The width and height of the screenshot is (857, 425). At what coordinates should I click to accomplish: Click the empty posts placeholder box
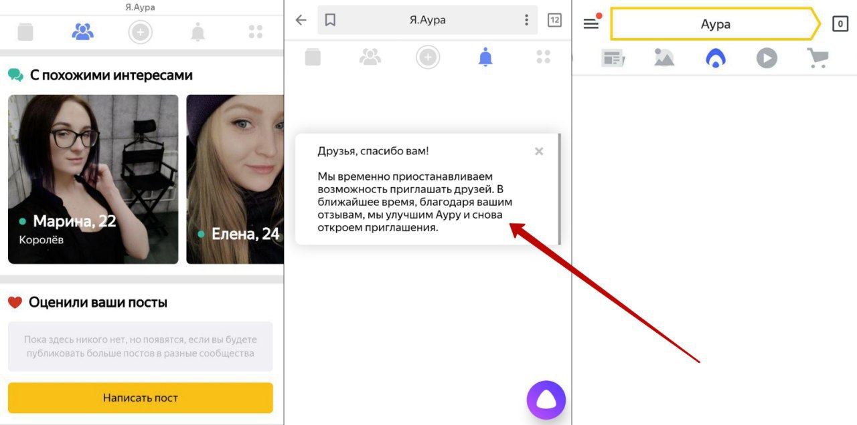pos(141,346)
